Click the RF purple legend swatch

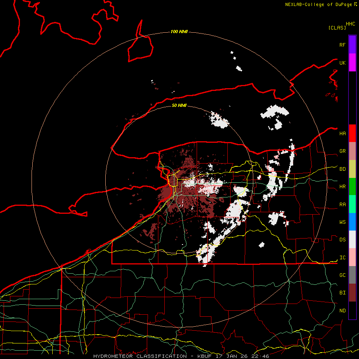pyautogui.click(x=352, y=45)
